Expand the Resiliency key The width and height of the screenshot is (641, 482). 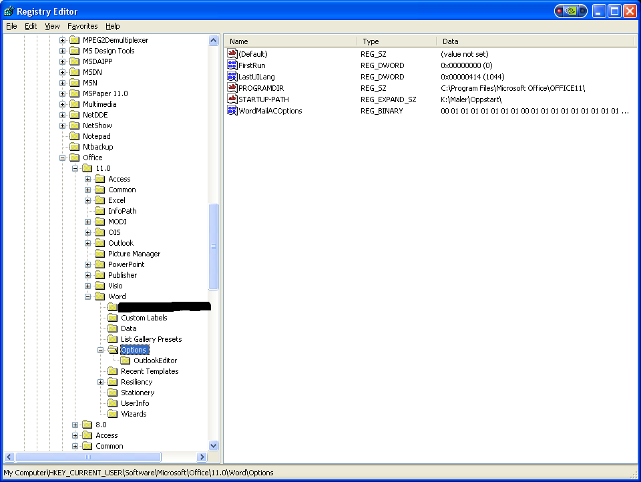pyautogui.click(x=100, y=382)
